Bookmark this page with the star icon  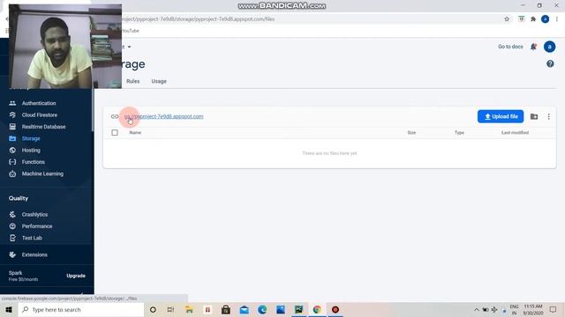507,19
